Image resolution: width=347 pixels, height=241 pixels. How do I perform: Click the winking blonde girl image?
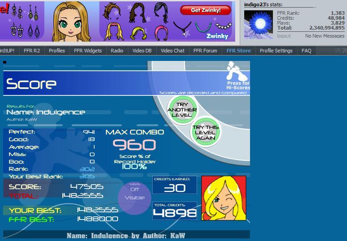pyautogui.click(x=224, y=198)
